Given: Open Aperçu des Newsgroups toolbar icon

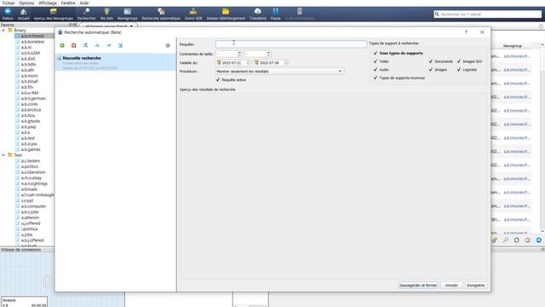Looking at the screenshot, I should (x=53, y=11).
